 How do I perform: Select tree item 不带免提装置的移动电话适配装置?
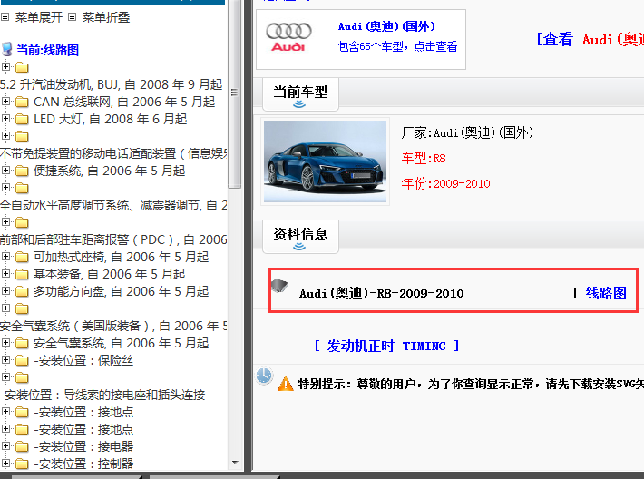pos(113,153)
